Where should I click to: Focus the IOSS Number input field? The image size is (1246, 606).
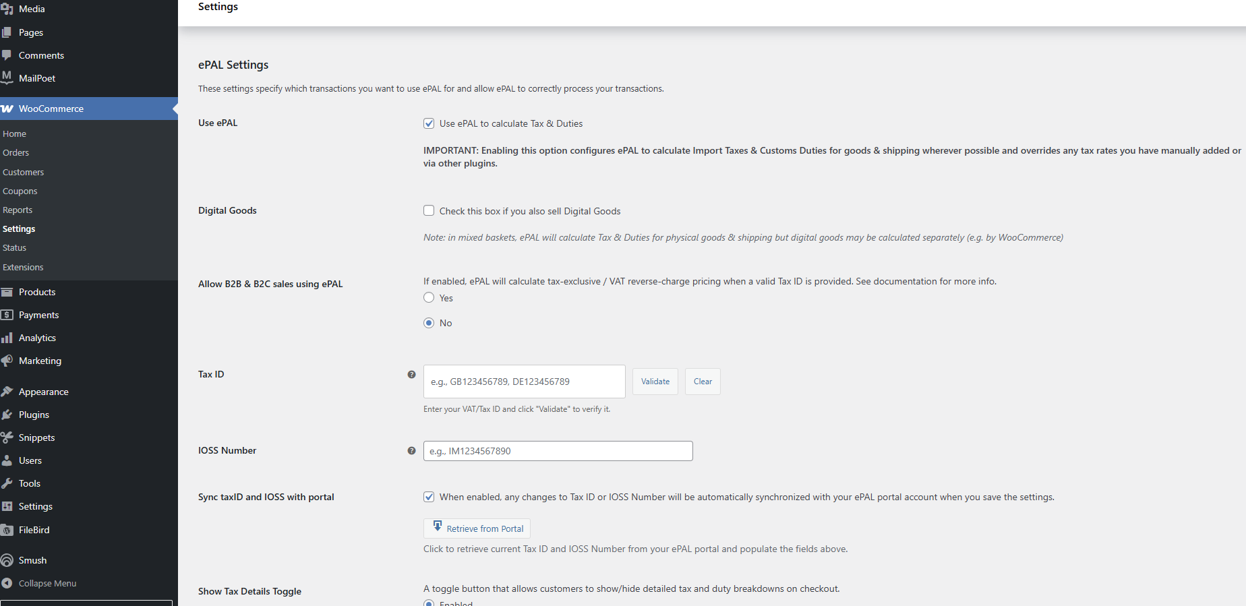(558, 451)
